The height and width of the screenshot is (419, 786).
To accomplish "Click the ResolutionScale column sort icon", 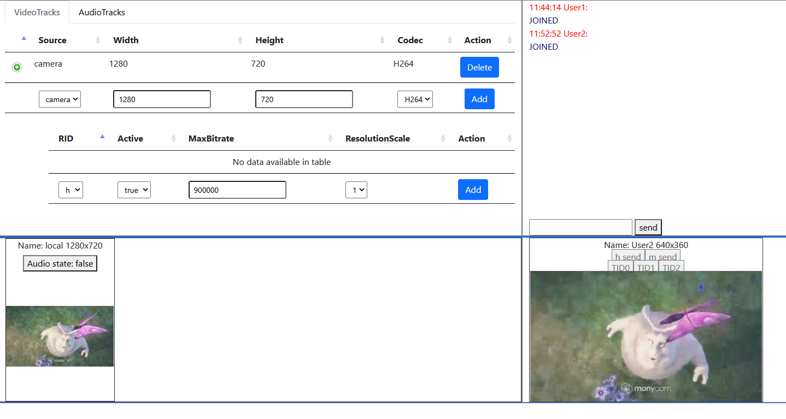I will coord(443,139).
